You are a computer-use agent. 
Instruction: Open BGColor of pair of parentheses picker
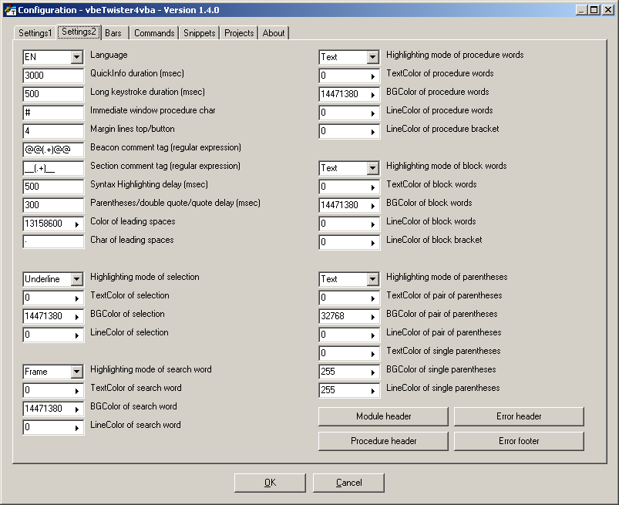(372, 317)
